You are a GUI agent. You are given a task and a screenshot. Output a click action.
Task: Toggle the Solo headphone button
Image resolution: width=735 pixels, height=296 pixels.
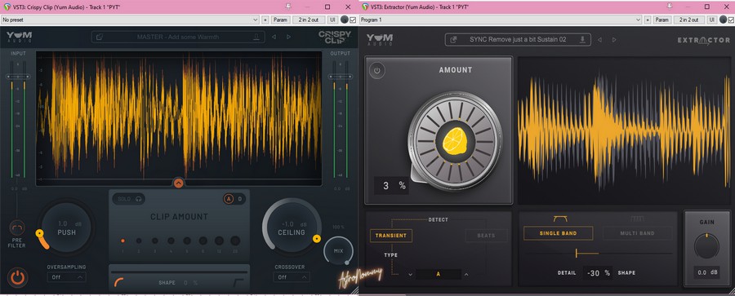(x=129, y=199)
